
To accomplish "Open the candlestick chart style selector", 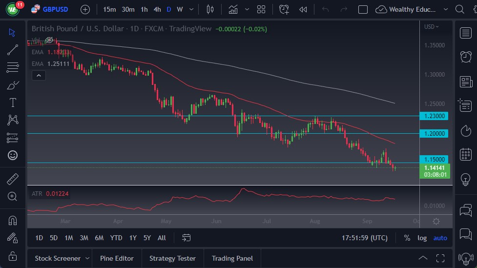I will click(x=210, y=9).
